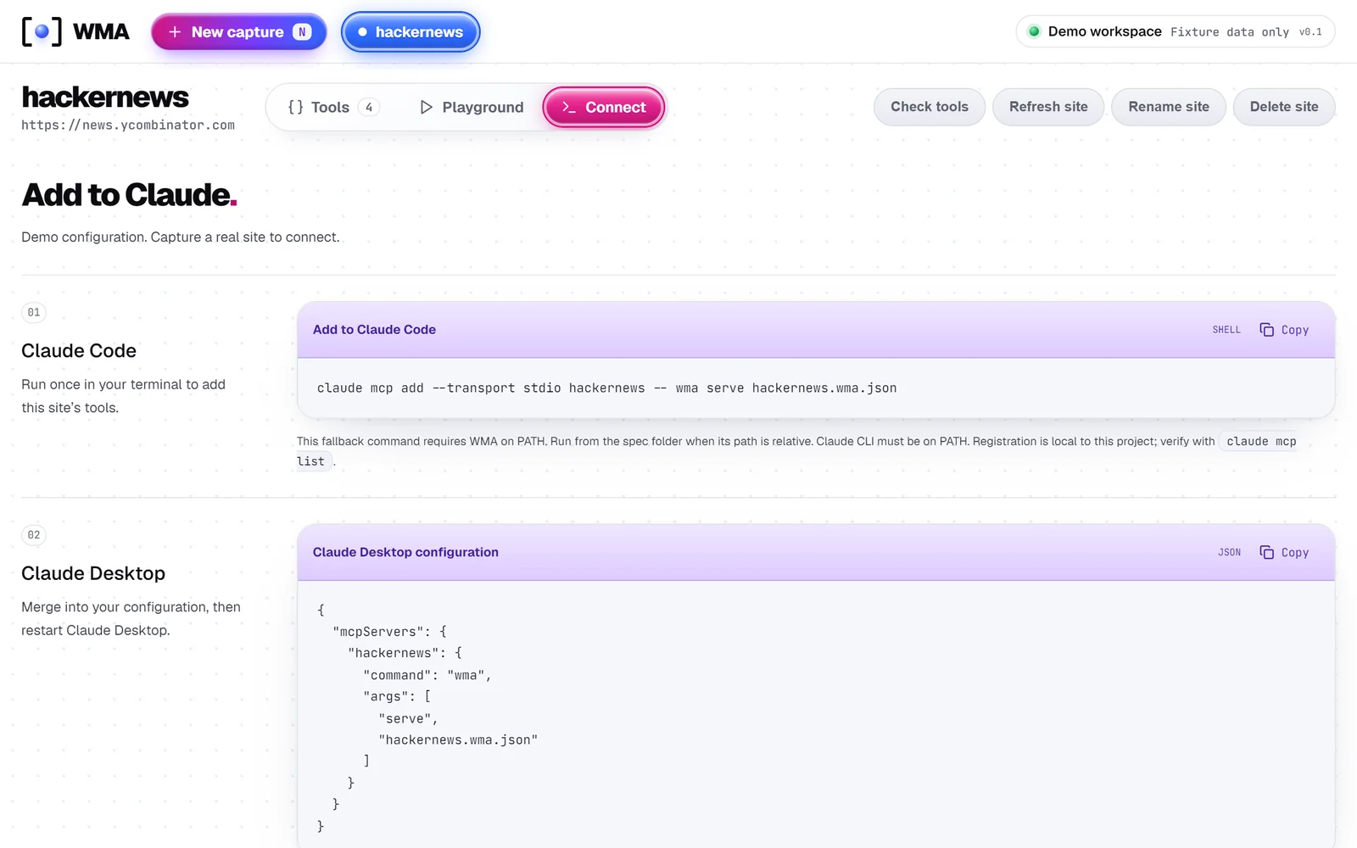Viewport: 1357px width, 848px height.
Task: Click the "serve" JSON args line
Action: 408,718
